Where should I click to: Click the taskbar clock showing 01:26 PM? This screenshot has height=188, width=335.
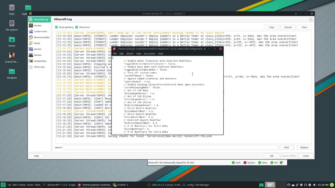click(x=323, y=185)
